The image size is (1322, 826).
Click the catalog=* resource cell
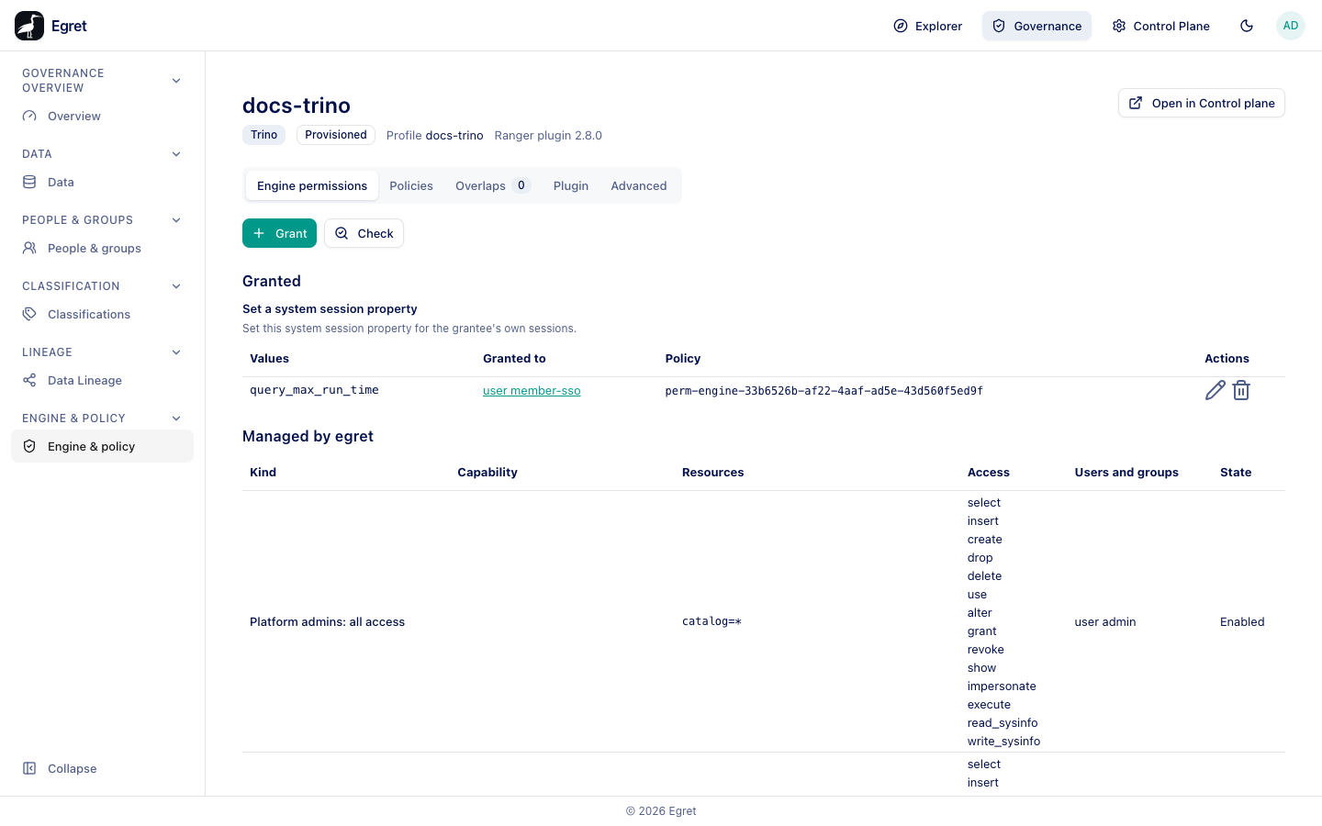click(x=711, y=621)
